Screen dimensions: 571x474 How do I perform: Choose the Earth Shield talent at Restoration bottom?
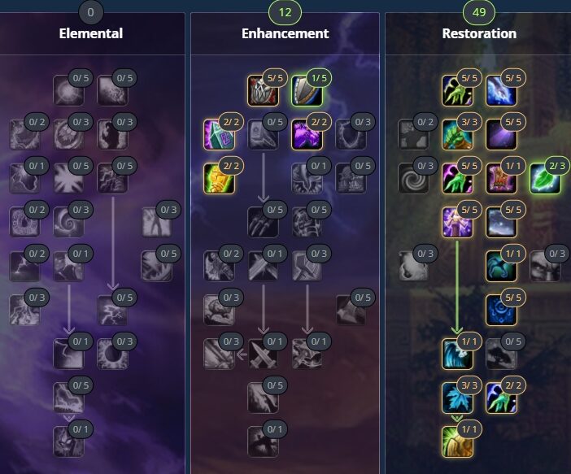[457, 442]
